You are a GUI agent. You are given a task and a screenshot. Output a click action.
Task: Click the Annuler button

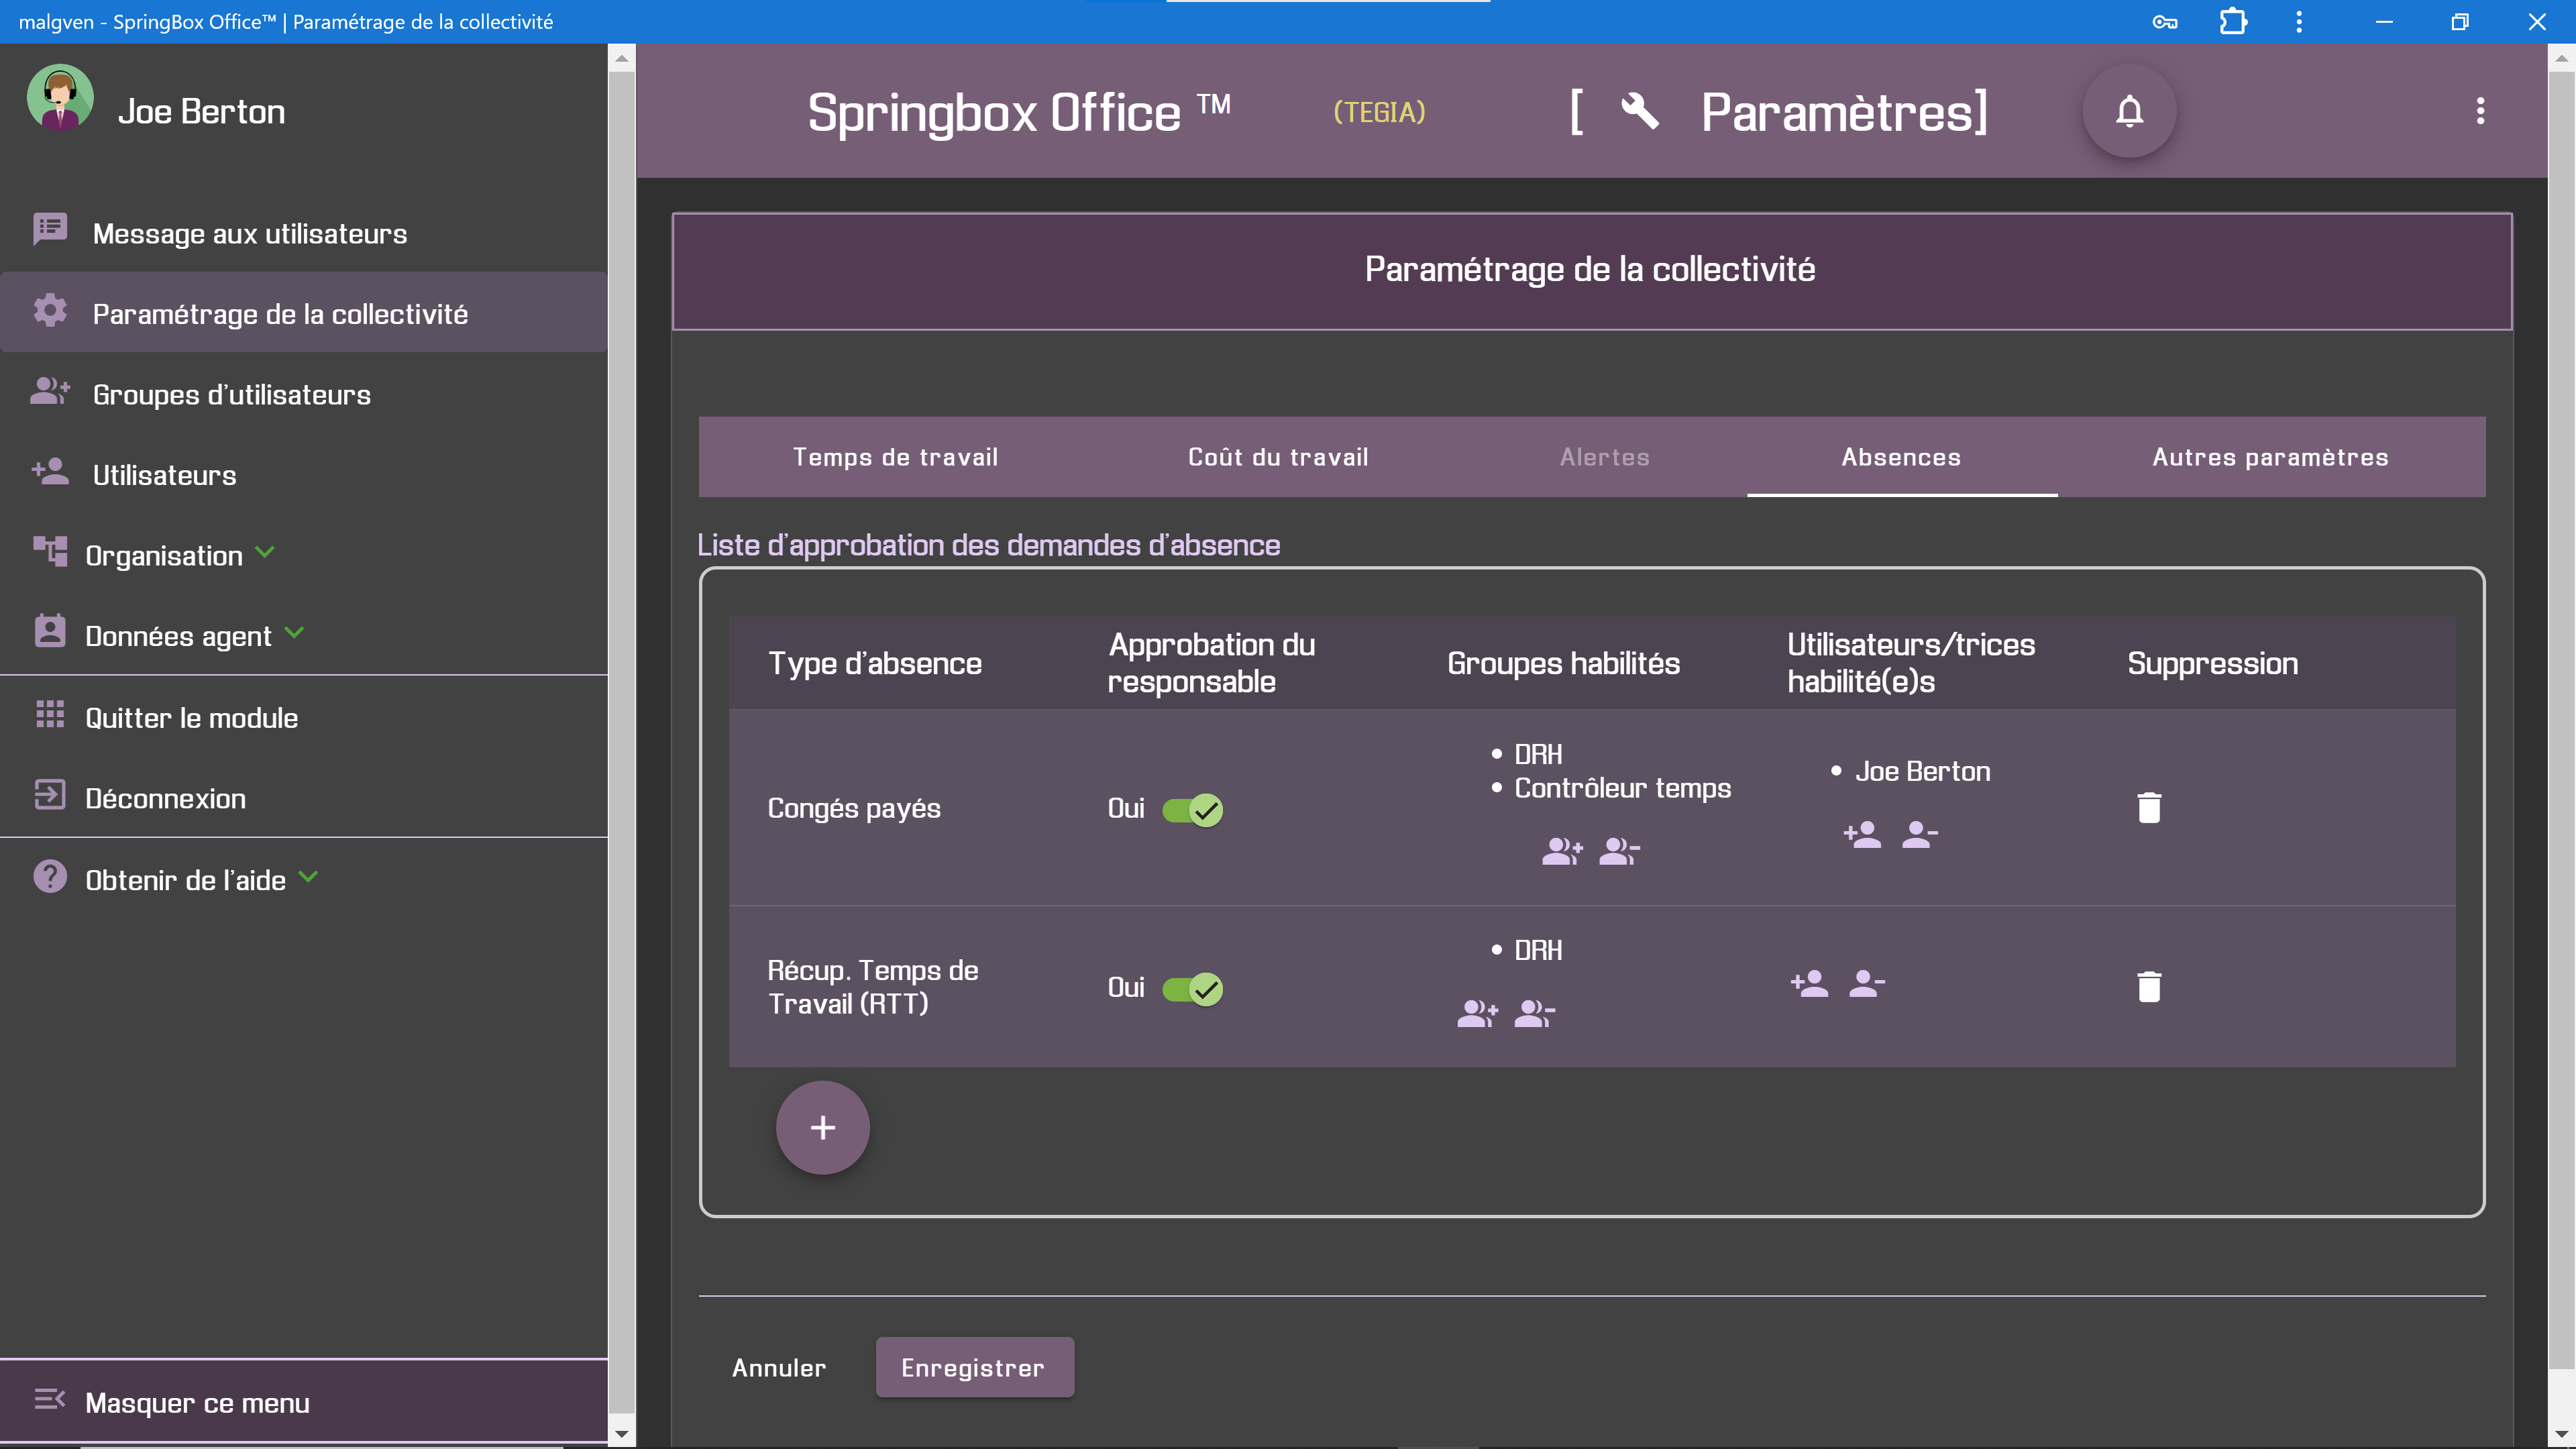779,1368
